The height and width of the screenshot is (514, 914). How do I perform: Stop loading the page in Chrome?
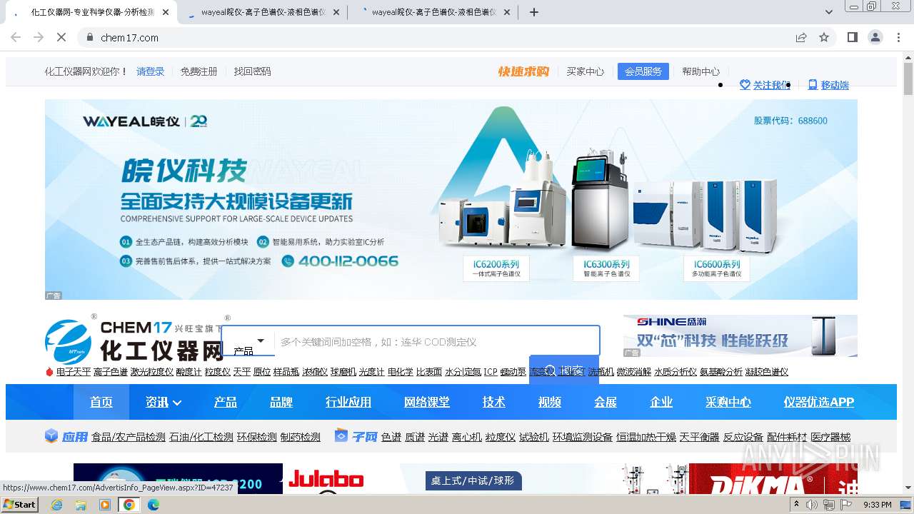(61, 37)
